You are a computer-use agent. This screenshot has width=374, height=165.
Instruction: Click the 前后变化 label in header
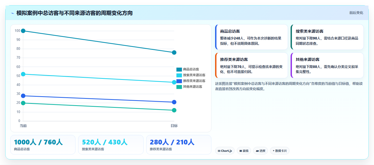tap(356, 13)
